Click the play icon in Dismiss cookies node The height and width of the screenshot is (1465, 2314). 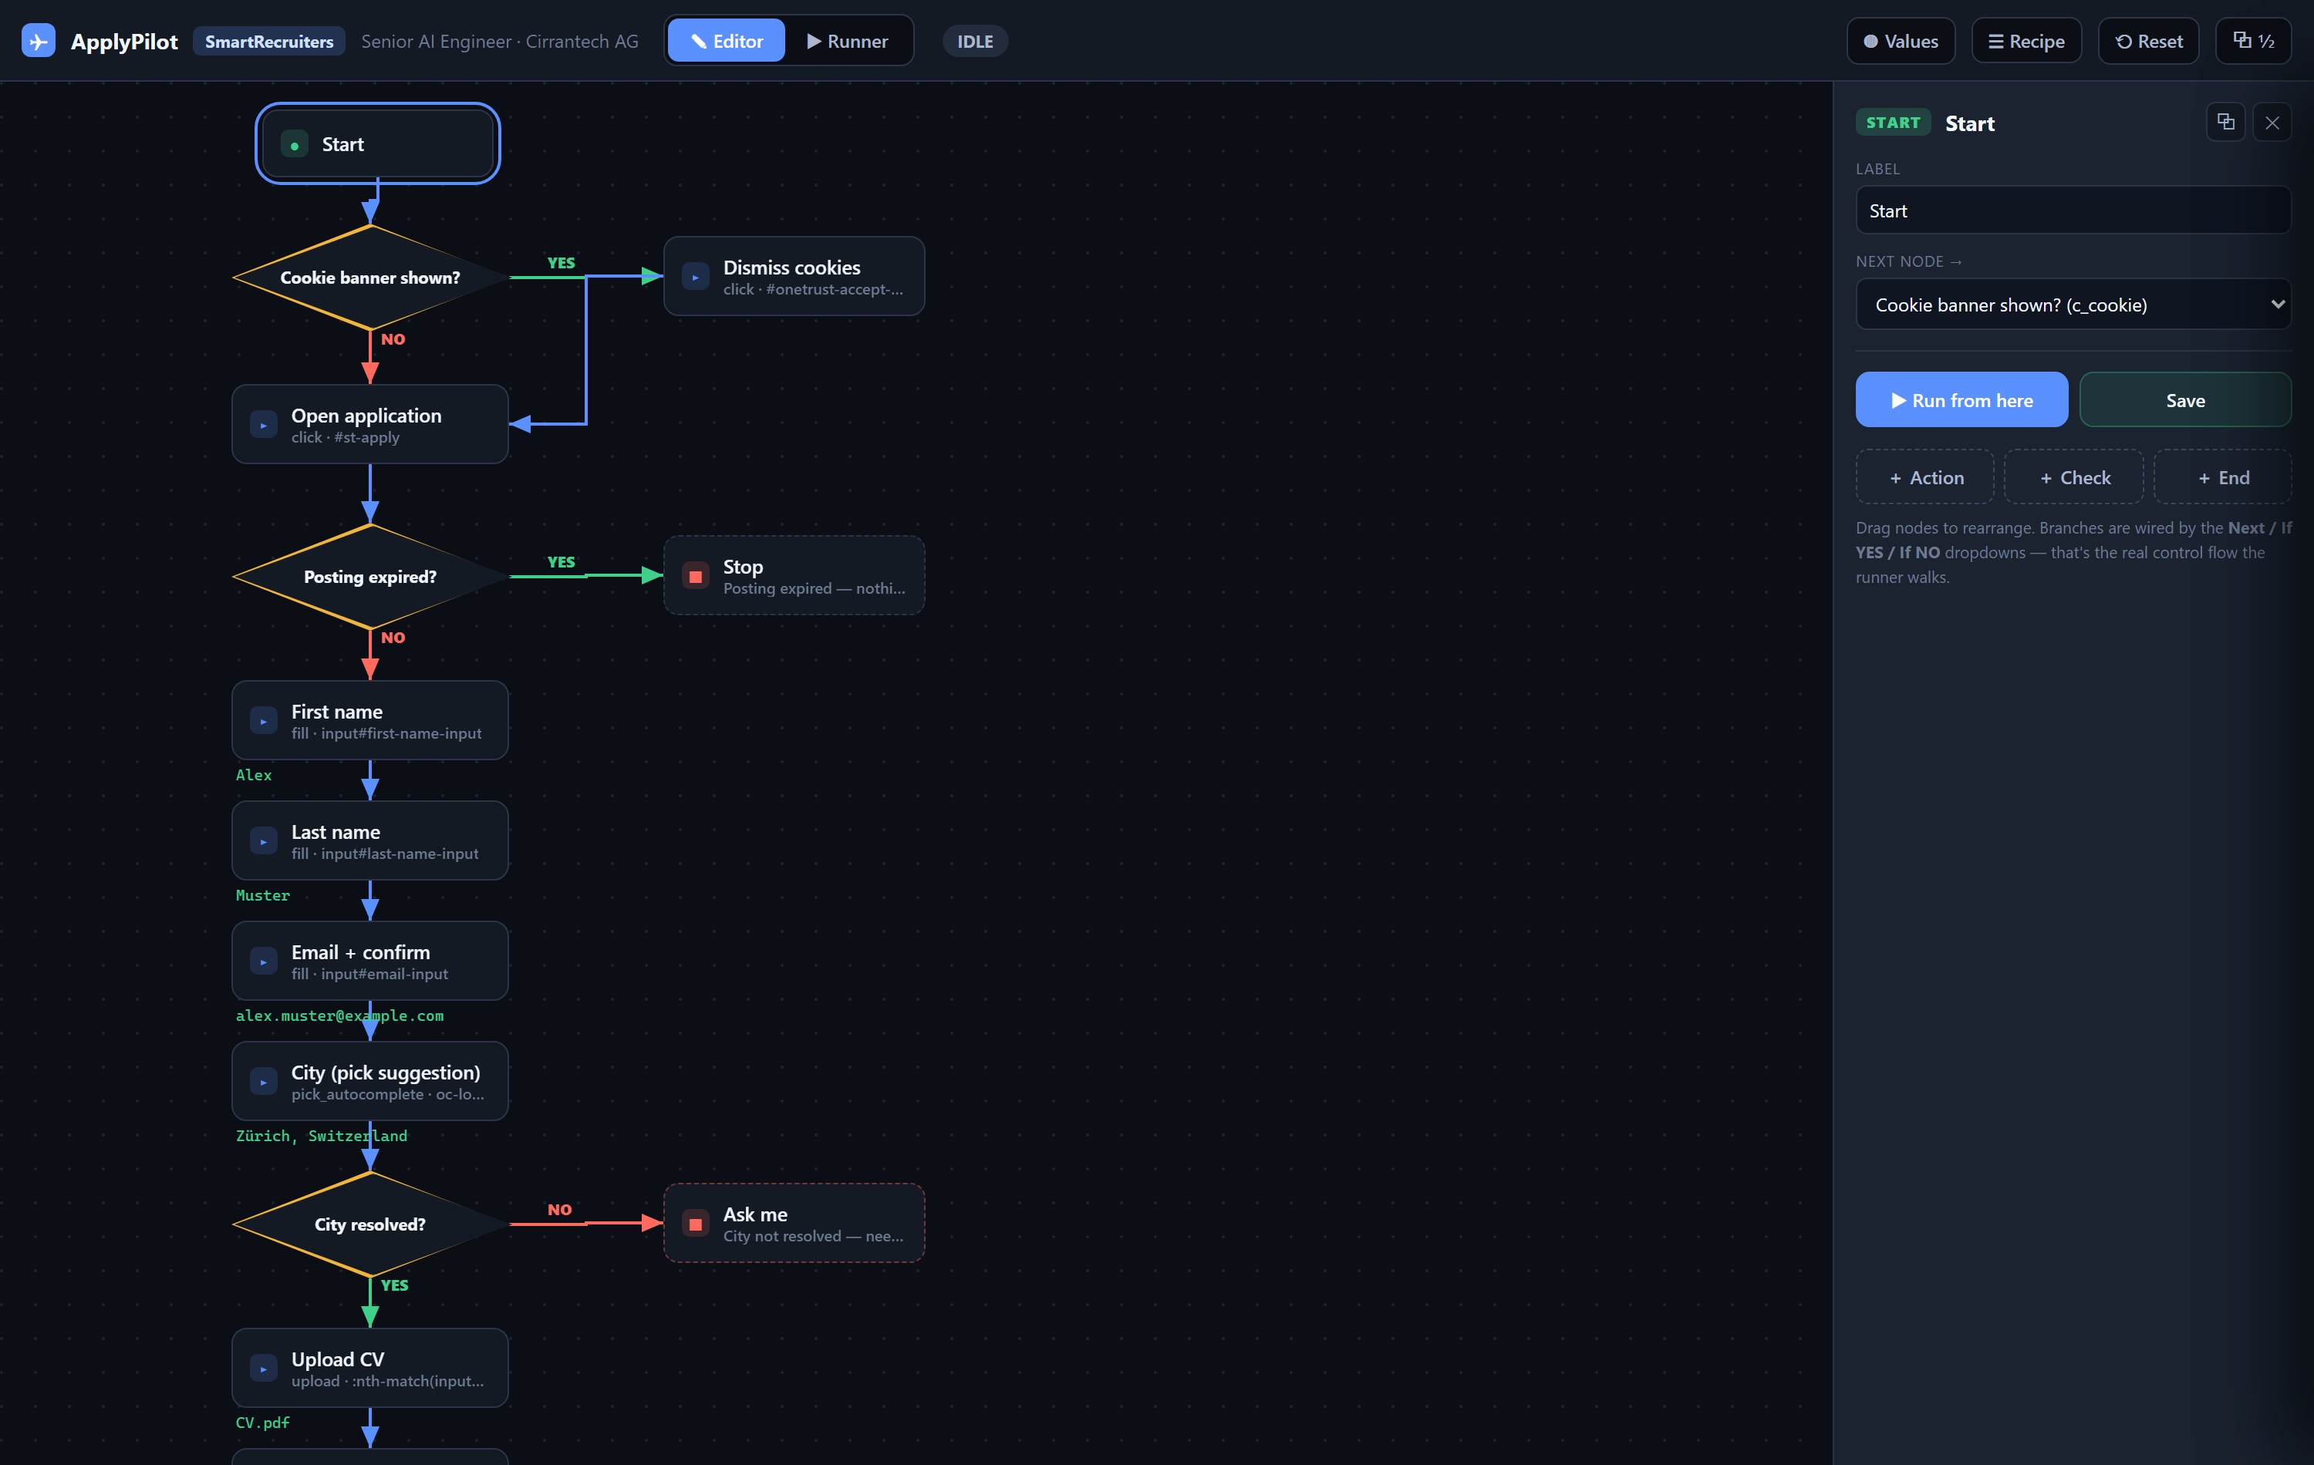696,278
